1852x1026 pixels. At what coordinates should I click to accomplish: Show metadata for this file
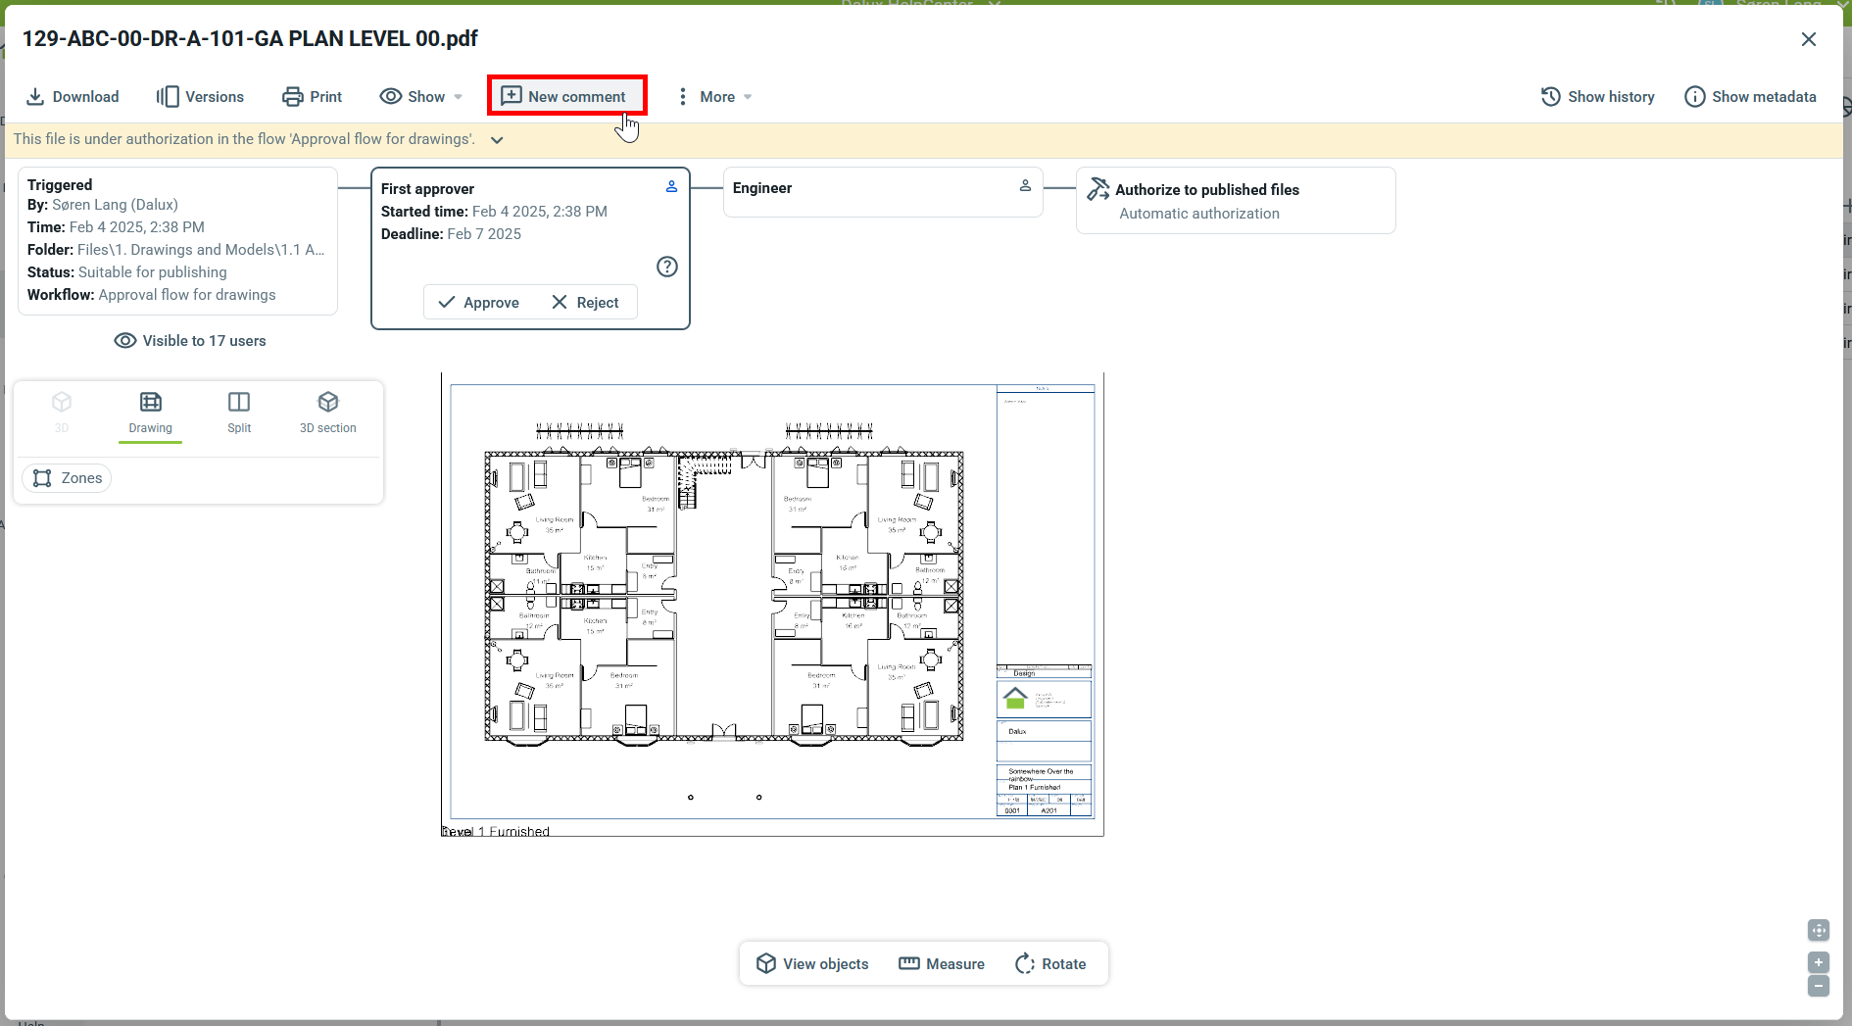1749,96
